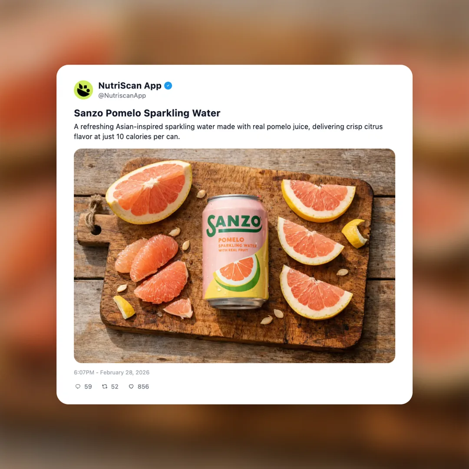
Task: Click the blue verified badge
Action: coord(168,86)
